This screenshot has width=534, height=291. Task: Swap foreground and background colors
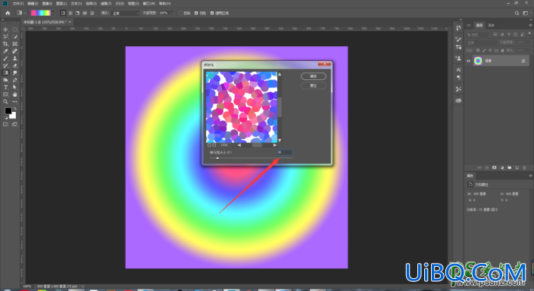(x=14, y=109)
